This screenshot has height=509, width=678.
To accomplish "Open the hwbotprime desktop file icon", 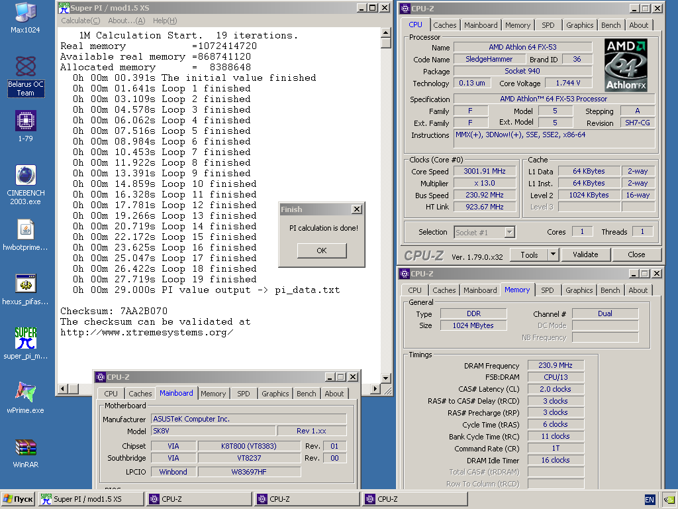I will (26, 235).
